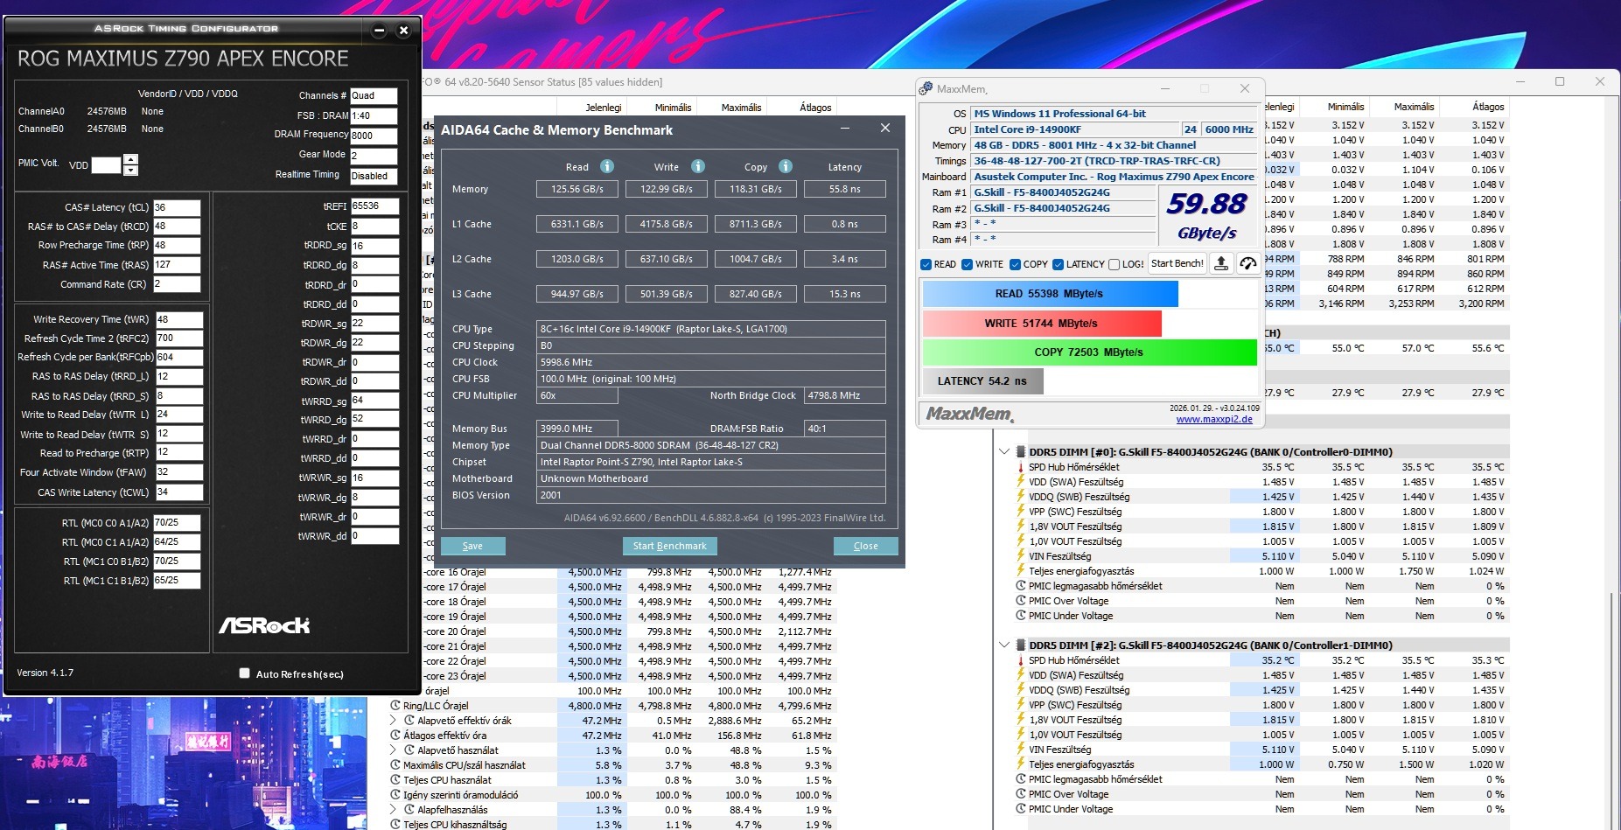Expand the Alapfelhasználás row
The height and width of the screenshot is (830, 1621).
[x=395, y=810]
